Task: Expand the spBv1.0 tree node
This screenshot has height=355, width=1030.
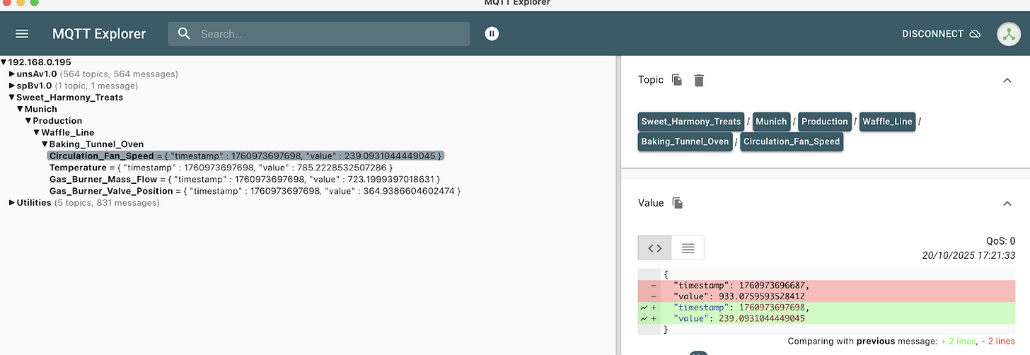Action: click(12, 86)
